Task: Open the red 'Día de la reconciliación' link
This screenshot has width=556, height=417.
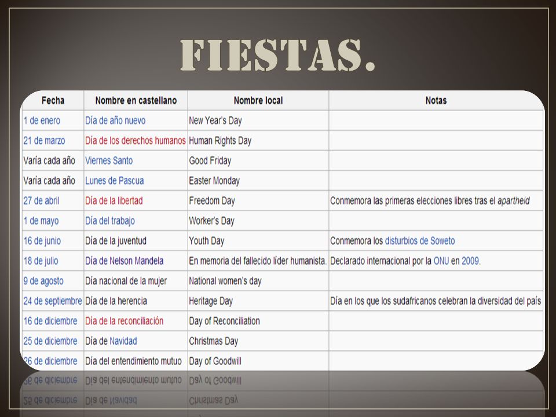Action: pos(124,321)
